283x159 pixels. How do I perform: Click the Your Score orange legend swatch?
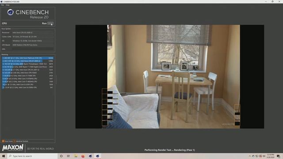[3, 141]
